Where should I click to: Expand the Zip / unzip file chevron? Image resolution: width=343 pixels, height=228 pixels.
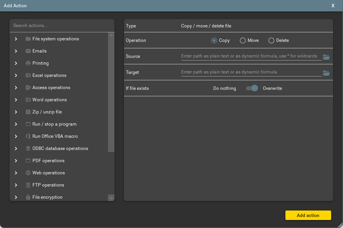pyautogui.click(x=16, y=112)
